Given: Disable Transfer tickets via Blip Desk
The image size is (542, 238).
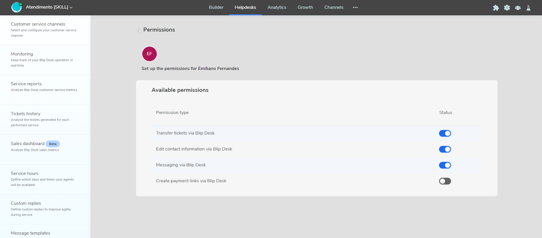Looking at the screenshot, I should [x=445, y=133].
